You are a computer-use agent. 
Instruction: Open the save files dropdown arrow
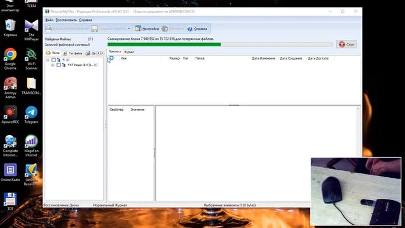pos(129,28)
